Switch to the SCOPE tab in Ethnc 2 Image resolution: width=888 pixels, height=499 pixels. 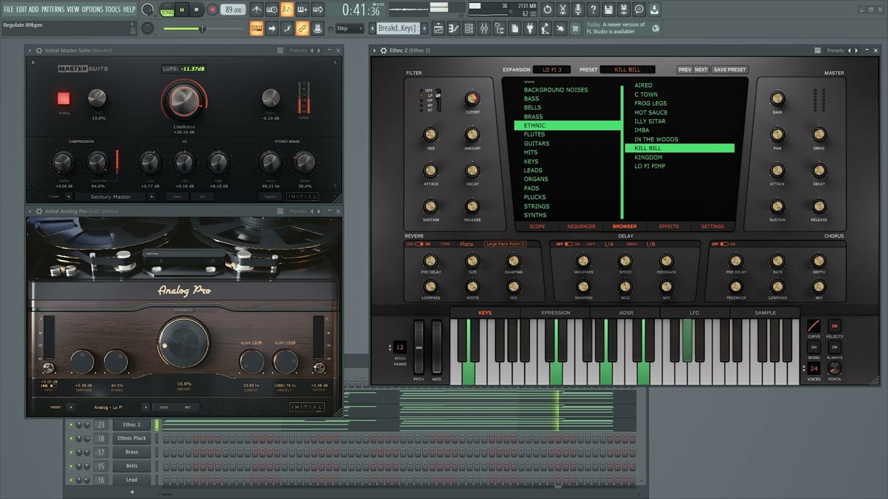(x=538, y=227)
